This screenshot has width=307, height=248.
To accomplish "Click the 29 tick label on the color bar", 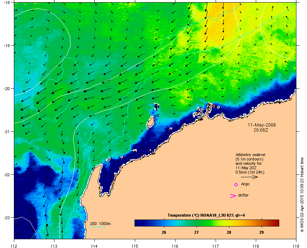I will tap(261, 232).
